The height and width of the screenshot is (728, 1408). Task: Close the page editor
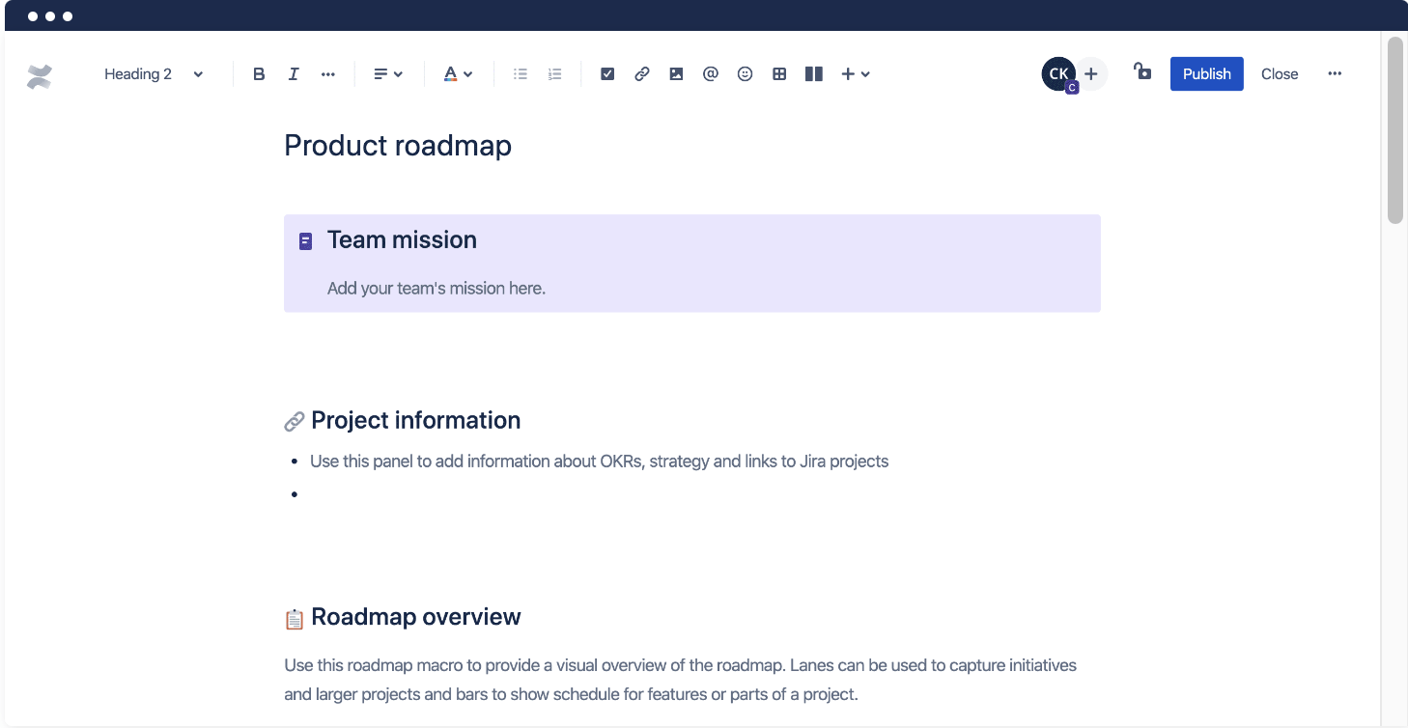(1280, 73)
